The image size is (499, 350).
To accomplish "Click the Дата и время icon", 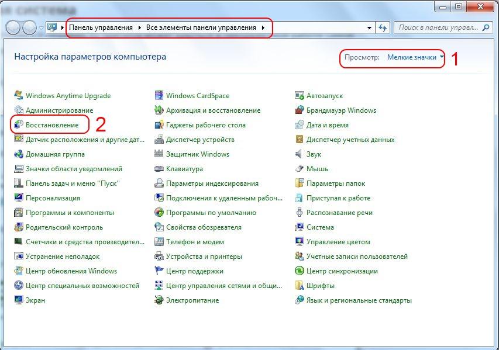I will (x=299, y=124).
